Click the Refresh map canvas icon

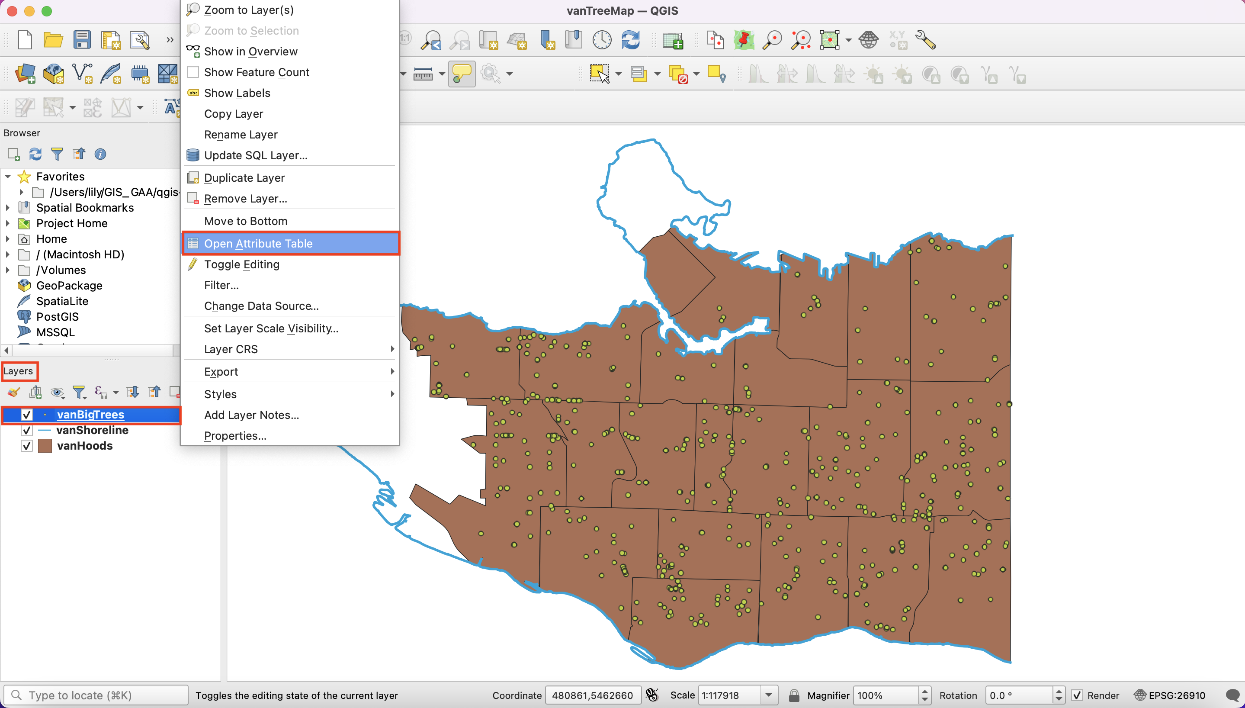pos(630,40)
